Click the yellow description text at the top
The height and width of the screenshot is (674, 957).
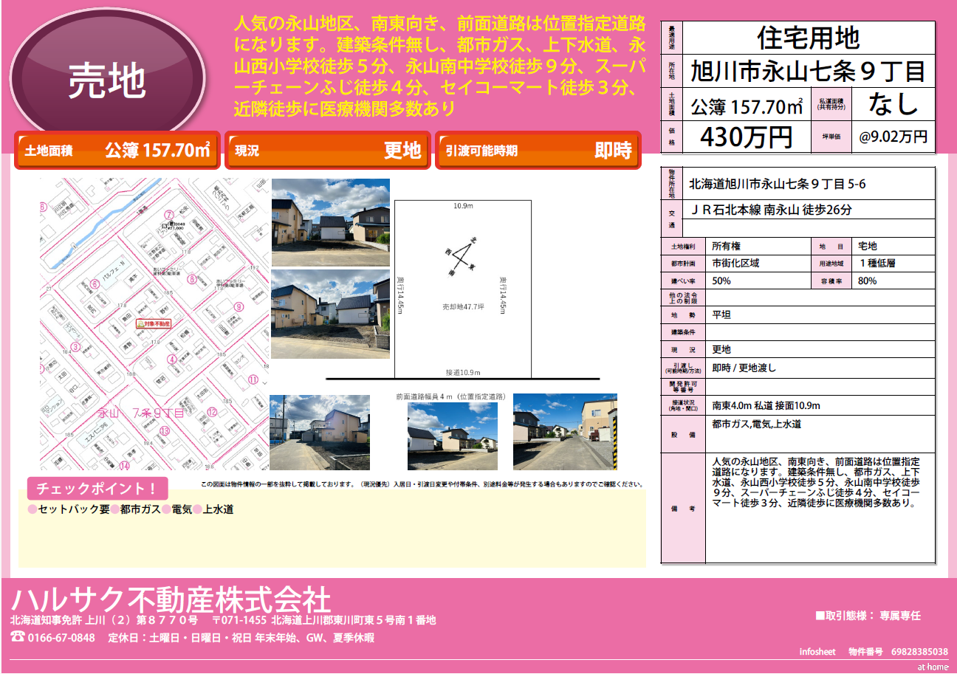click(440, 66)
